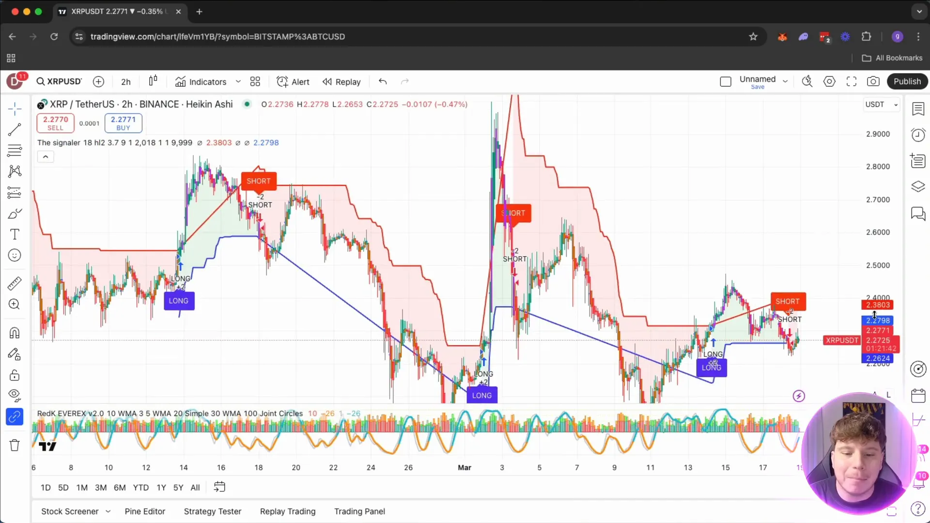Expand the Stock Screener dropdown arrow

click(x=108, y=511)
